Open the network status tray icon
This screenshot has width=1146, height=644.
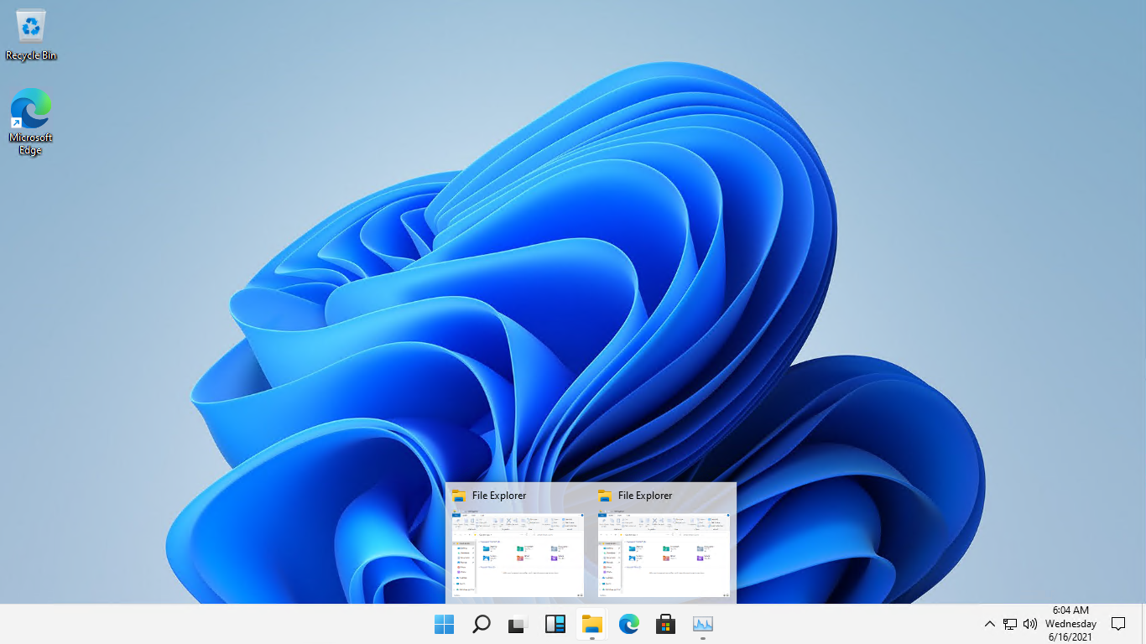(1010, 624)
